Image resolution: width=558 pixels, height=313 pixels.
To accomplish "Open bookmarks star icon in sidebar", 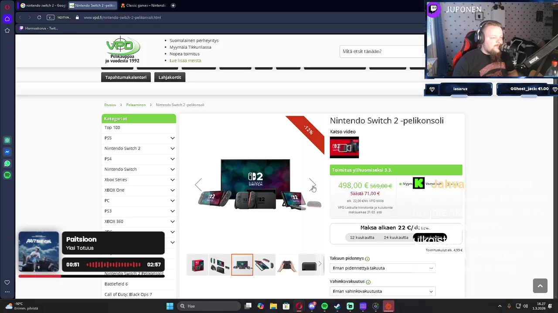I will click(7, 30).
